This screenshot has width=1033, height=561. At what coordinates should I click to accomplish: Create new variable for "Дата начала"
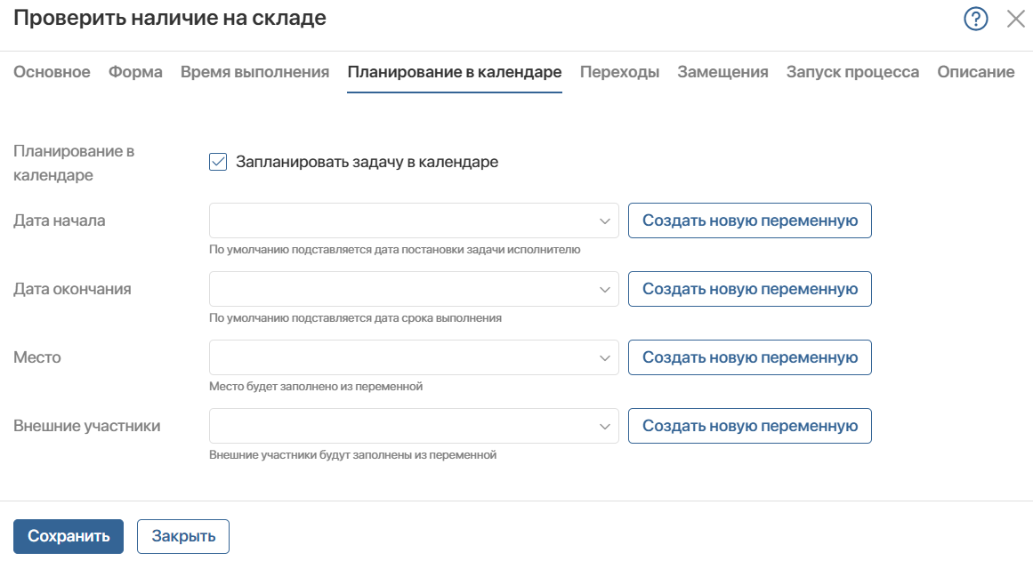750,220
